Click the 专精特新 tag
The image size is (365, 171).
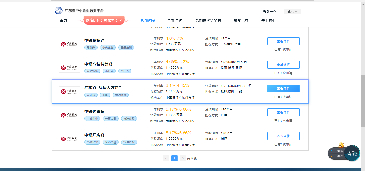(92, 71)
